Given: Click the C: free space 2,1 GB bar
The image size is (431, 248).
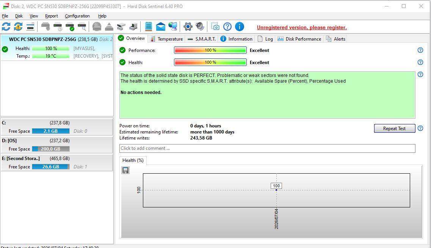Looking at the screenshot, I should click(50, 131).
